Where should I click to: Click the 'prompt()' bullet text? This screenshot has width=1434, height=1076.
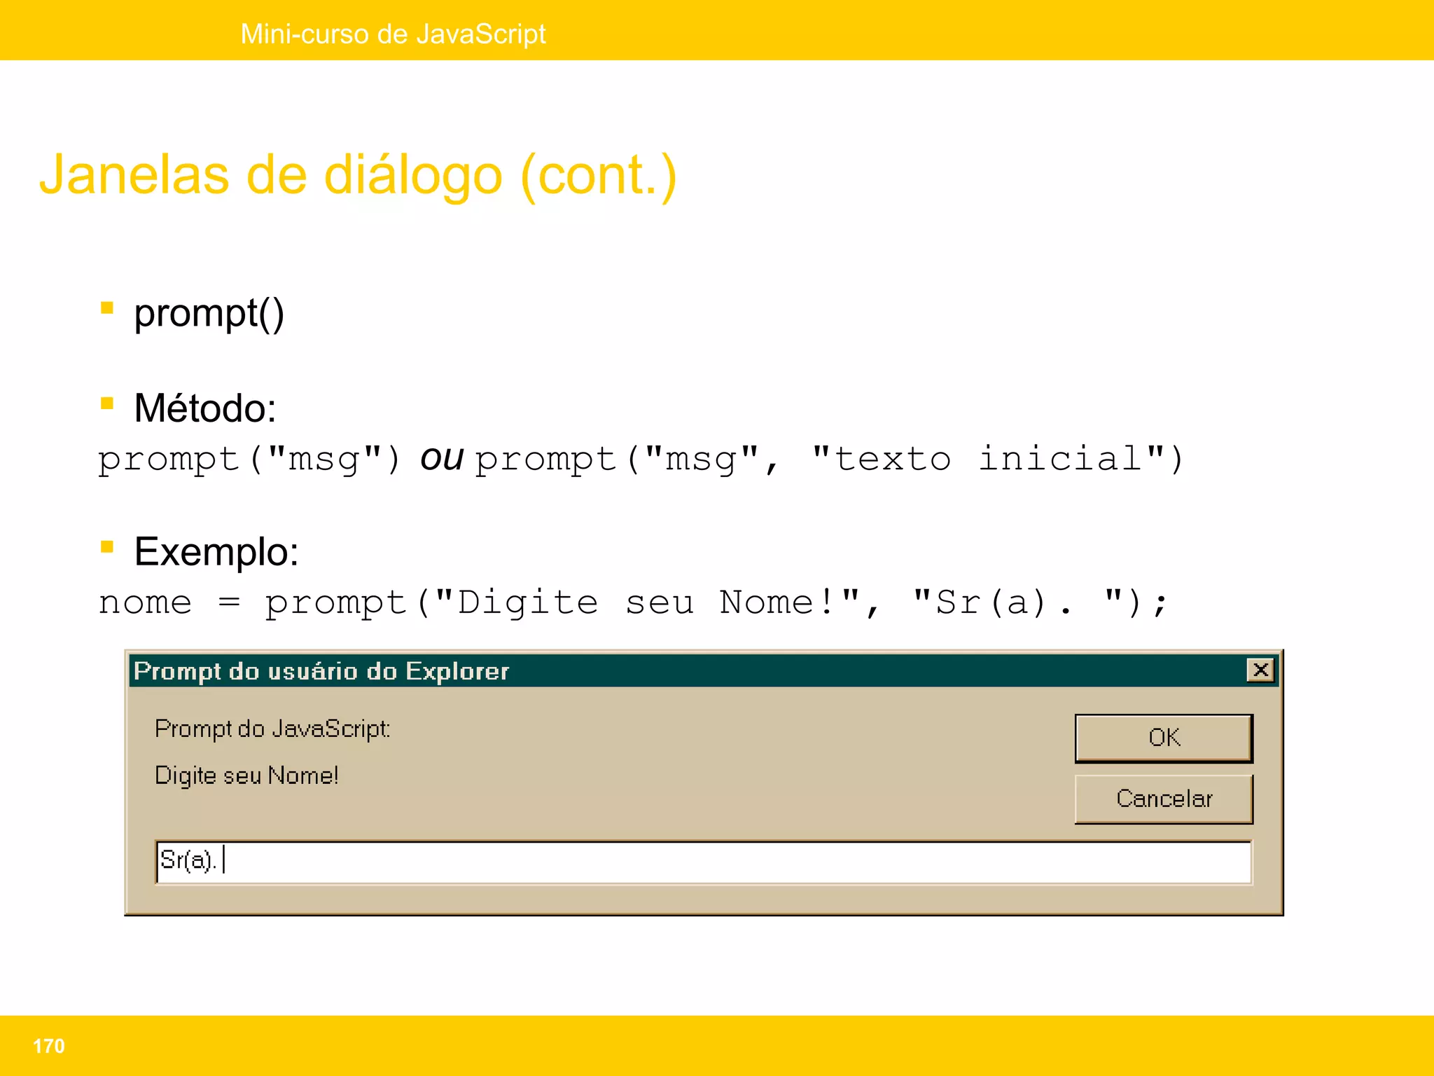point(209,314)
